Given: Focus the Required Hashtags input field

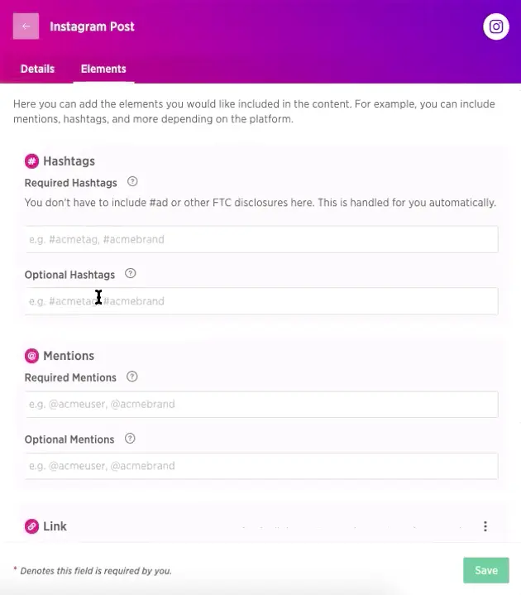Looking at the screenshot, I should (x=261, y=239).
